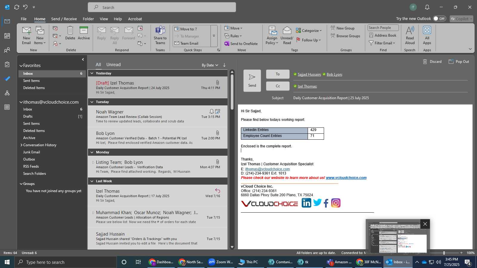
Task: Delete the selected message with Delete icon
Action: tap(70, 33)
